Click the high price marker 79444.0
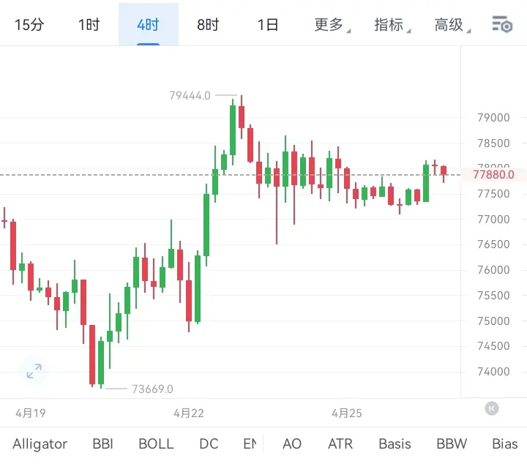This screenshot has width=527, height=464. click(x=190, y=96)
